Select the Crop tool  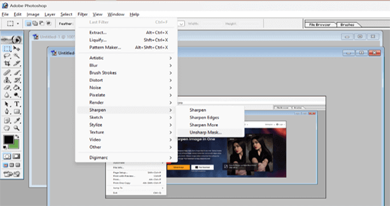point(7,64)
